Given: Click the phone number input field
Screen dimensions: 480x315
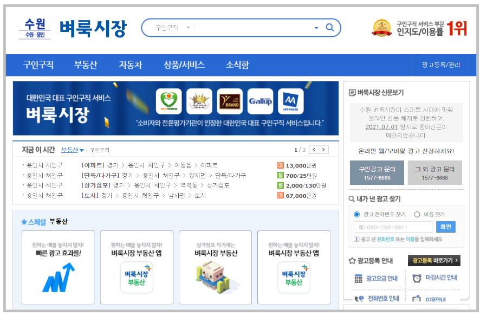Looking at the screenshot, I should point(393,227).
